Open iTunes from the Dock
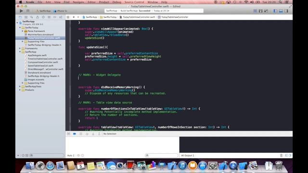 [182, 166]
